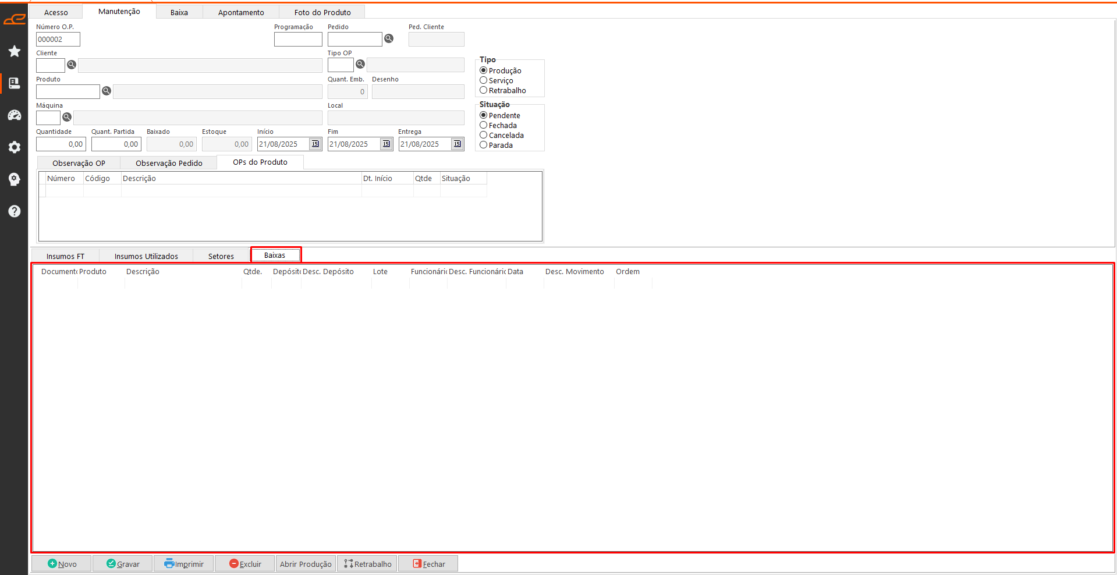
Task: Click the search icon next to Cliente field
Action: (72, 65)
